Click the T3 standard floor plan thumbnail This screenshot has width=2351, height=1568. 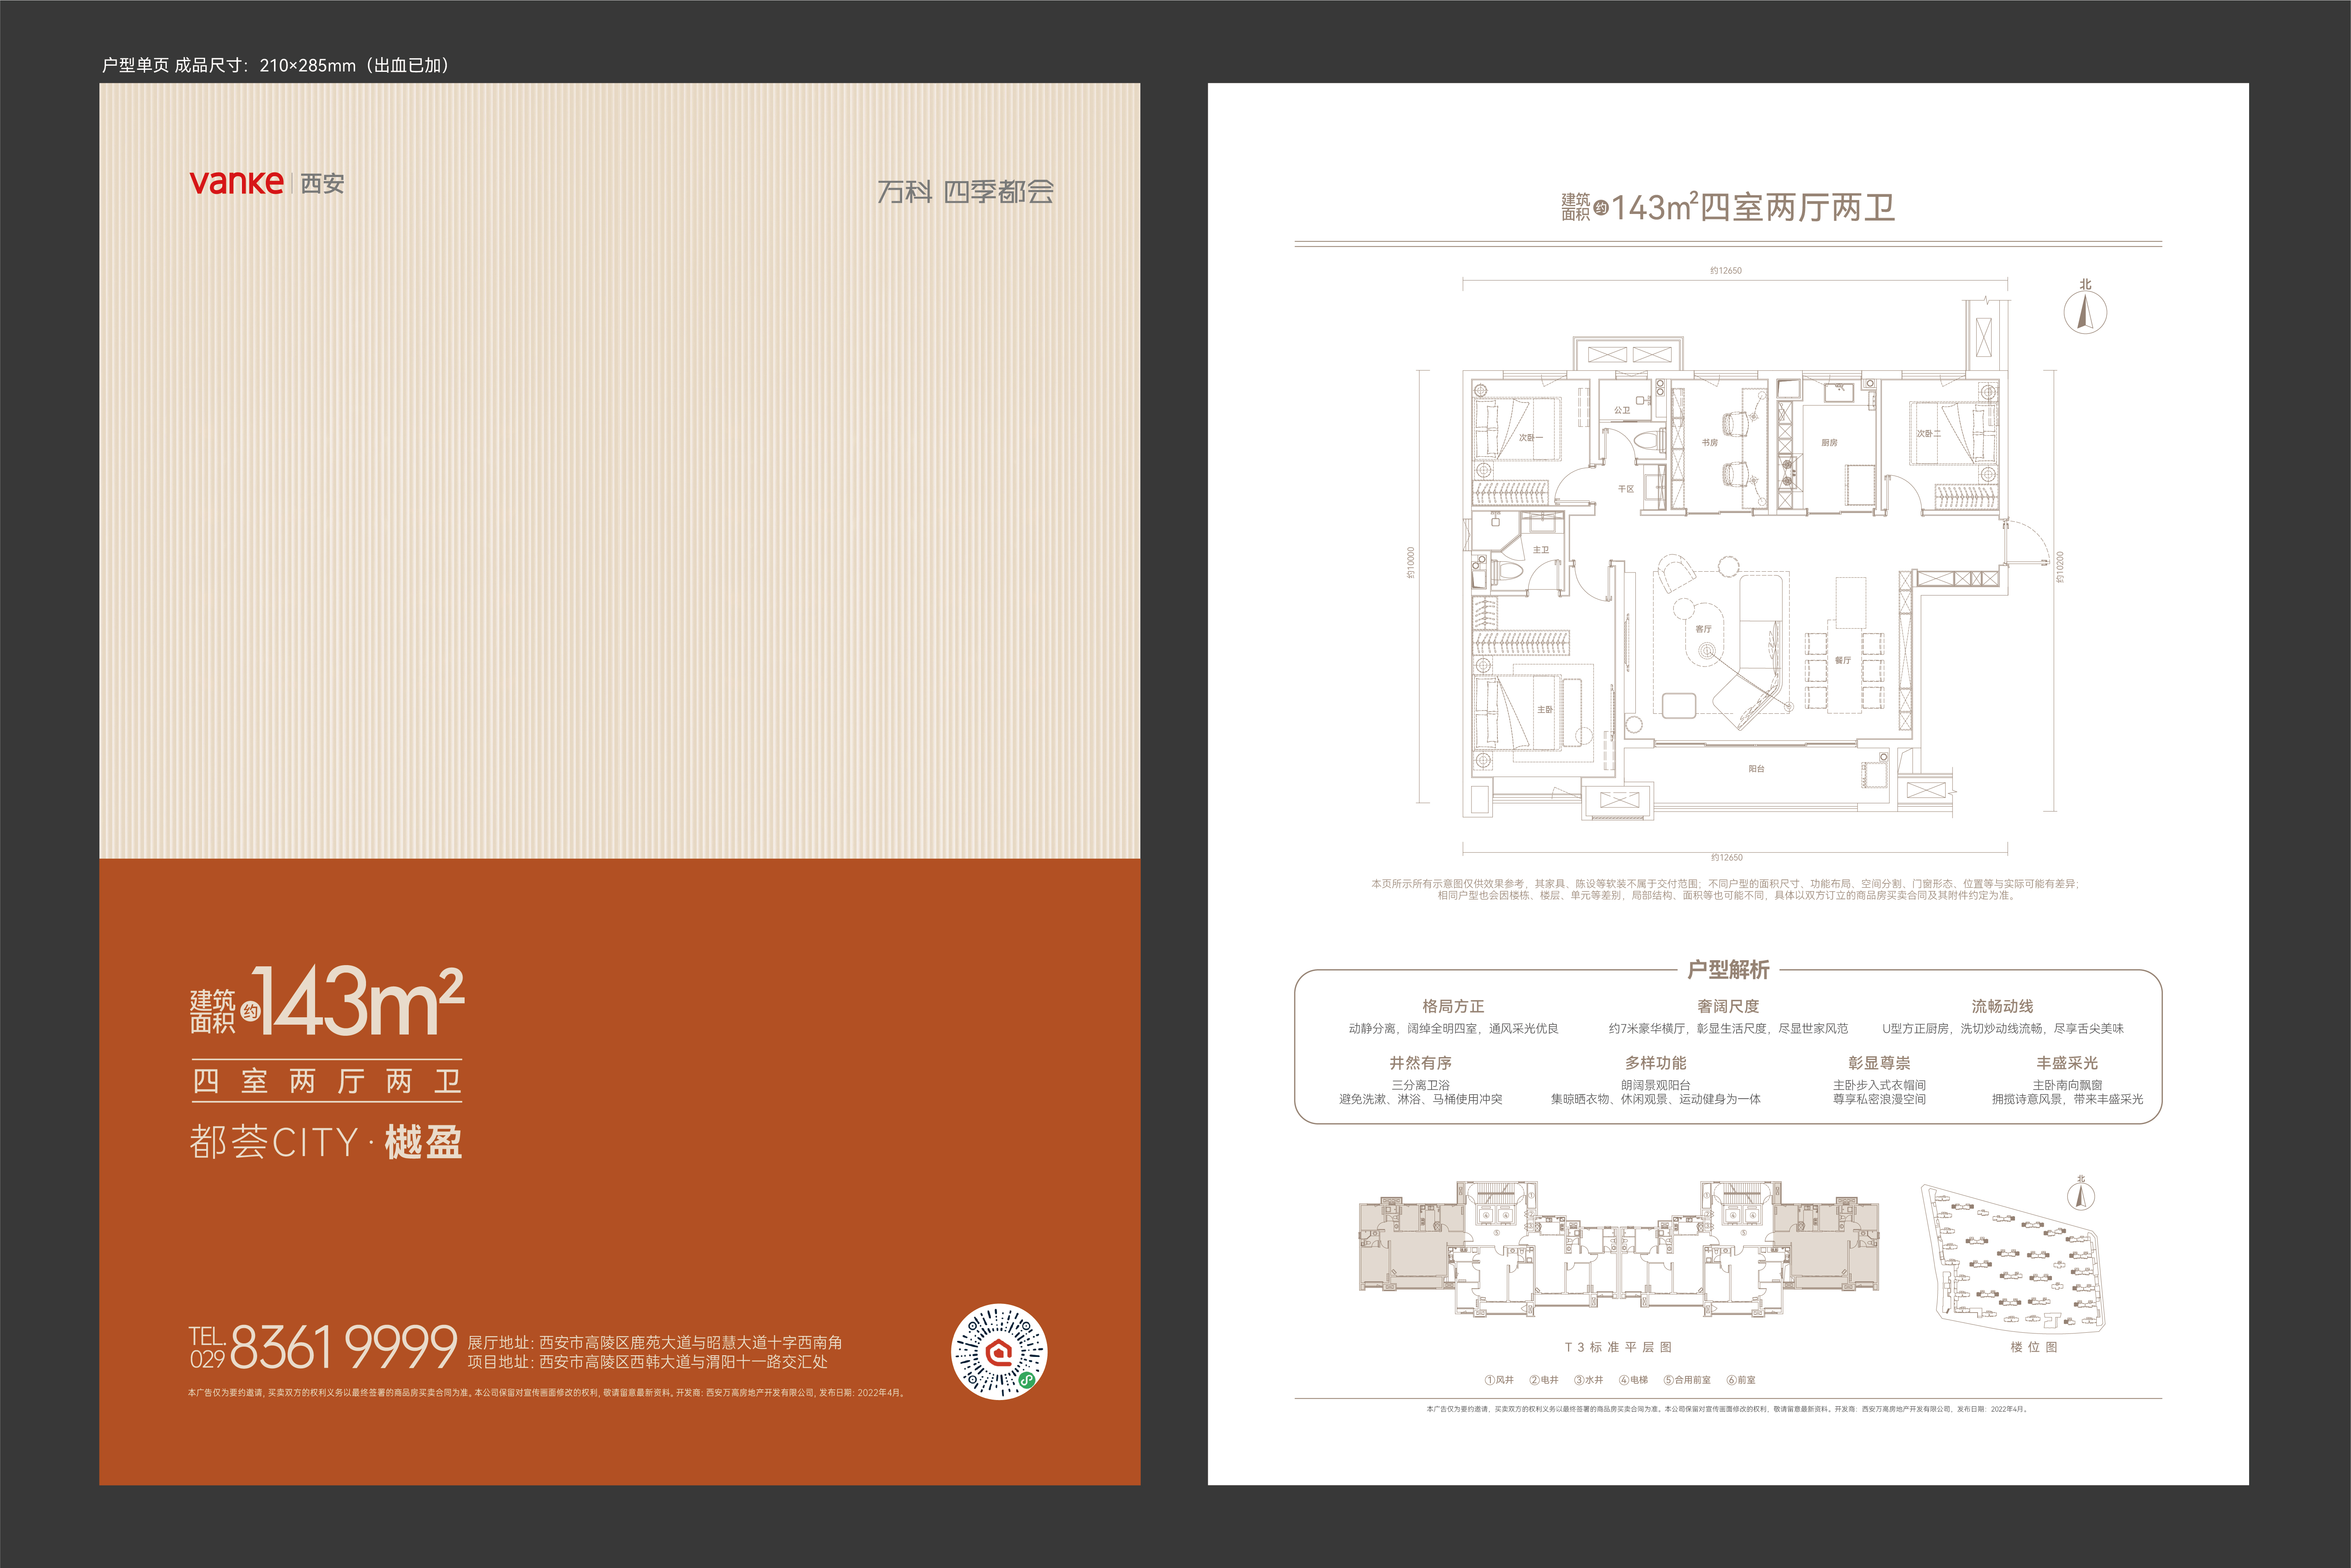[1618, 1249]
